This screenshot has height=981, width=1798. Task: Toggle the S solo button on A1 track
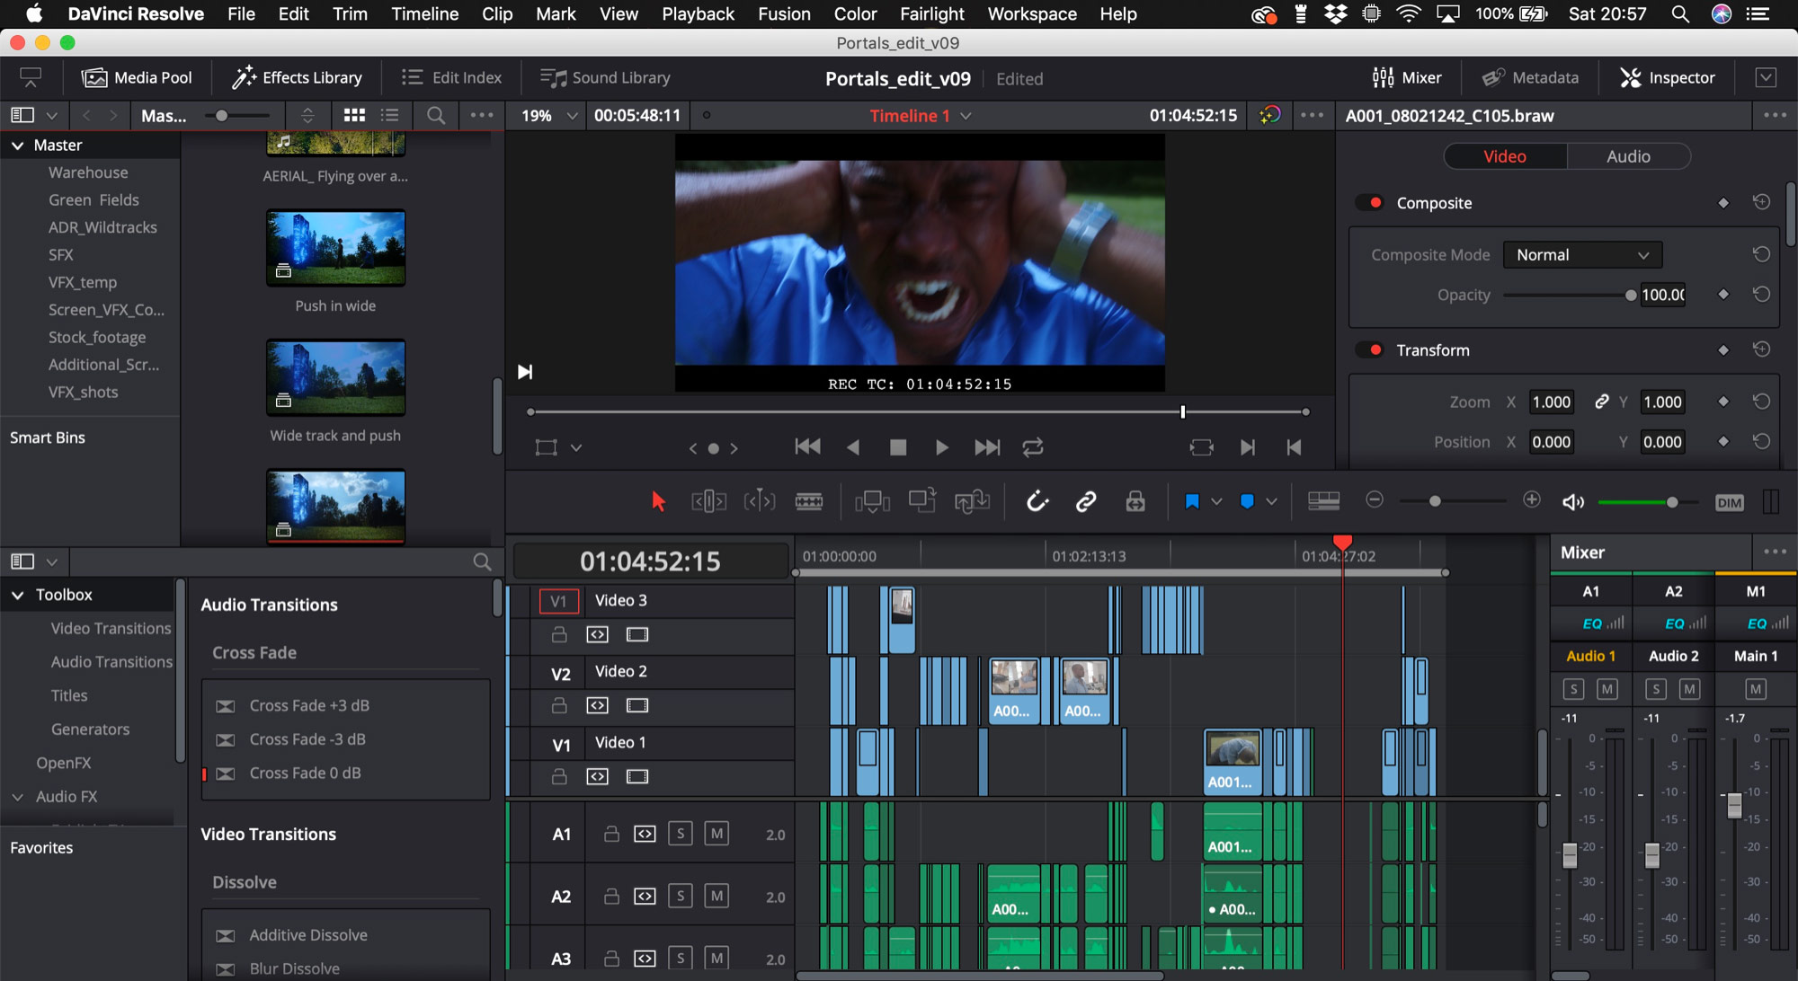[681, 834]
